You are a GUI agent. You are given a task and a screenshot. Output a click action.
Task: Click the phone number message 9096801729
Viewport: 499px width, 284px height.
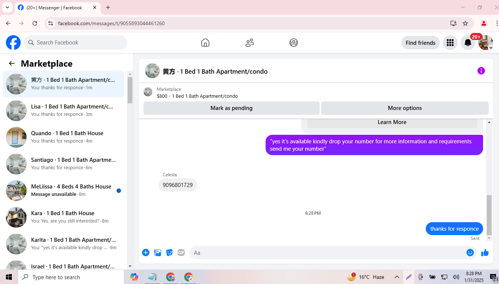[x=178, y=185]
